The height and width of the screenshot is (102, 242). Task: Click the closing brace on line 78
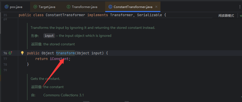click(x=28, y=64)
